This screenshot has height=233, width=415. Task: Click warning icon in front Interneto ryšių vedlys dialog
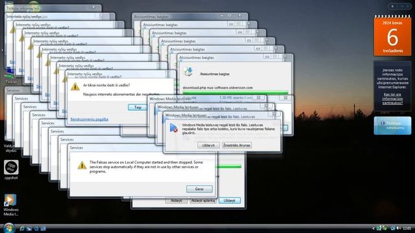[x=75, y=87]
